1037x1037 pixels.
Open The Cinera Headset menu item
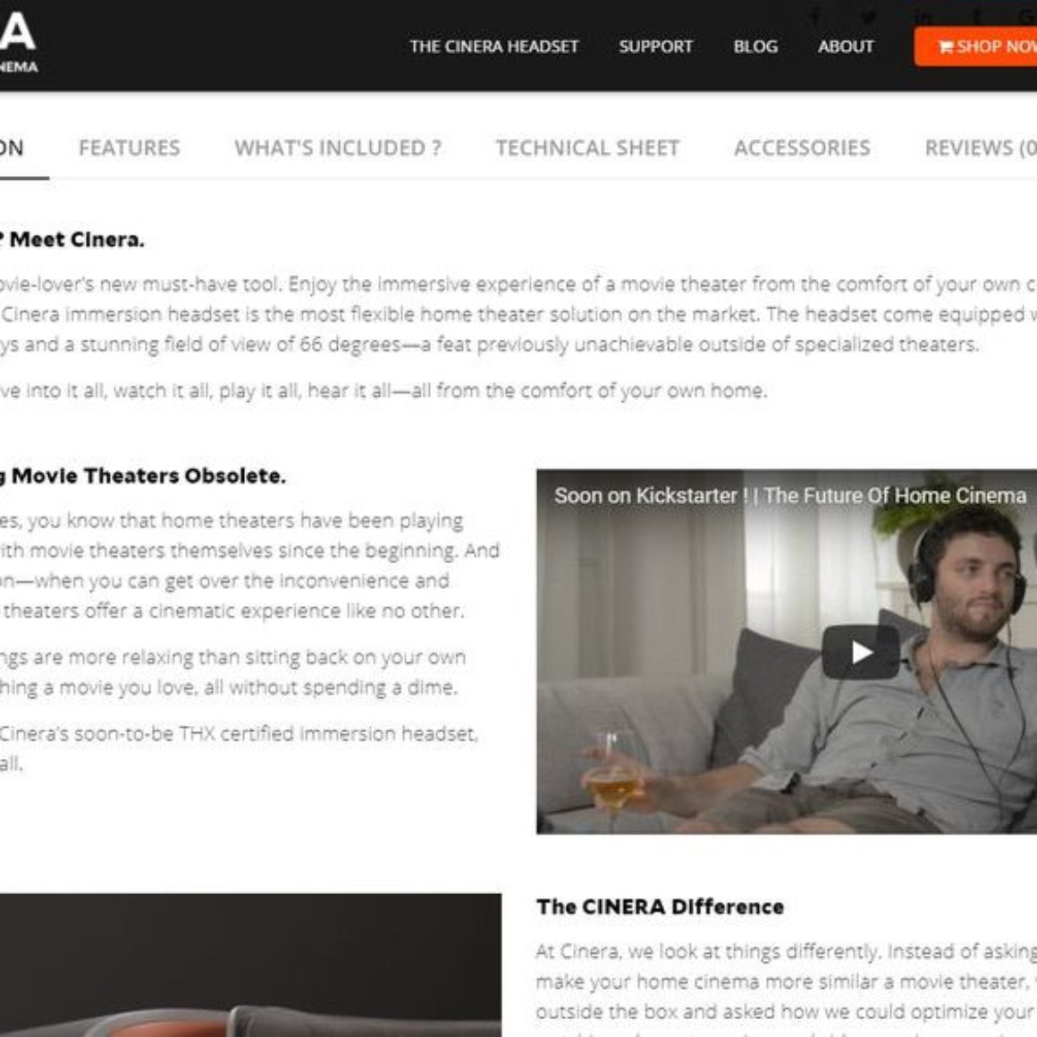494,46
